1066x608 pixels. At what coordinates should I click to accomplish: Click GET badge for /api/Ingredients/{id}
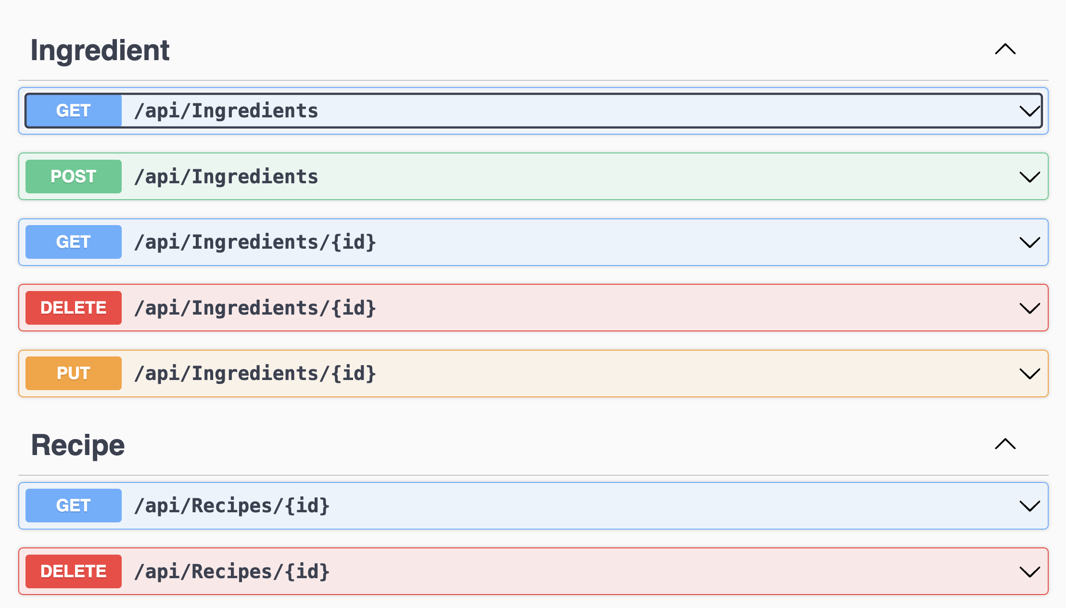73,242
